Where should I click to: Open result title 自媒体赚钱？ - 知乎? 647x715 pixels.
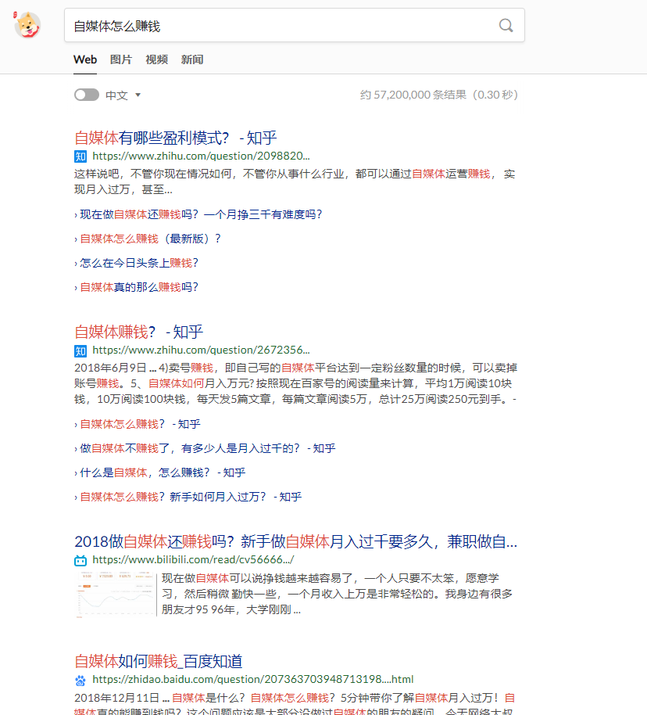(138, 332)
